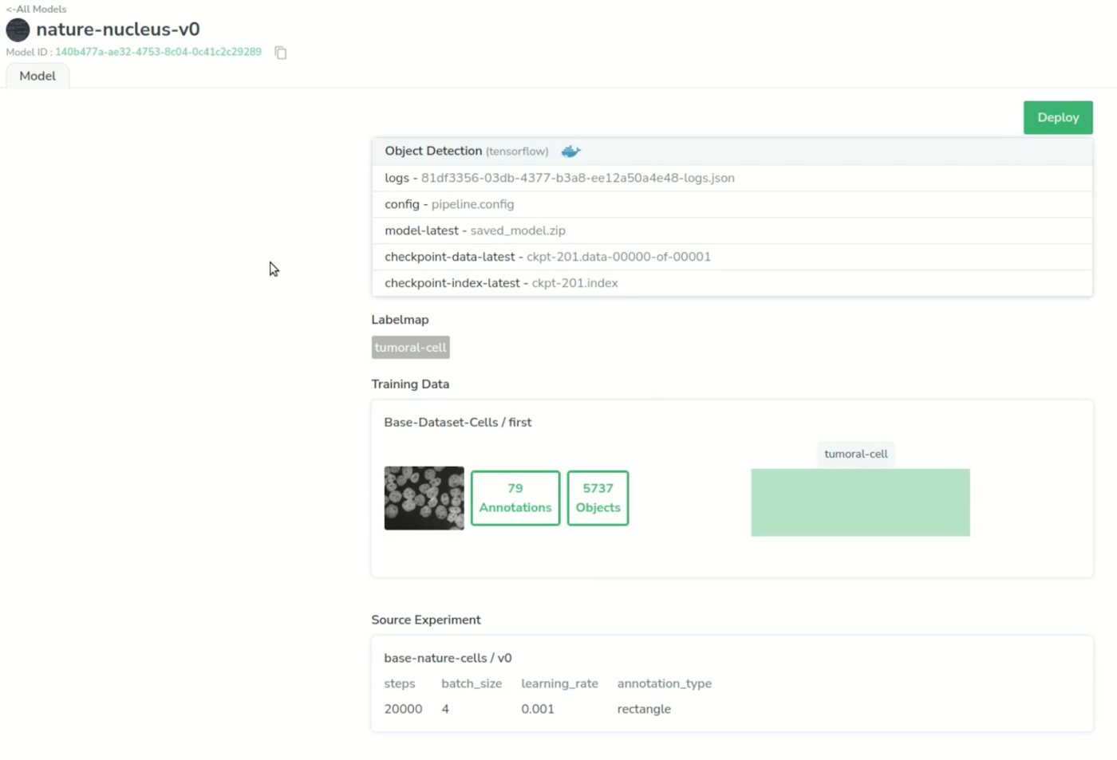Download saved_model.zip
1117x760 pixels.
click(x=518, y=230)
